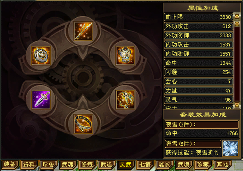Image resolution: width=243 pixels, height=171 pixels.
Task: Switch to the 雕纹 tab
Action: (x=165, y=164)
